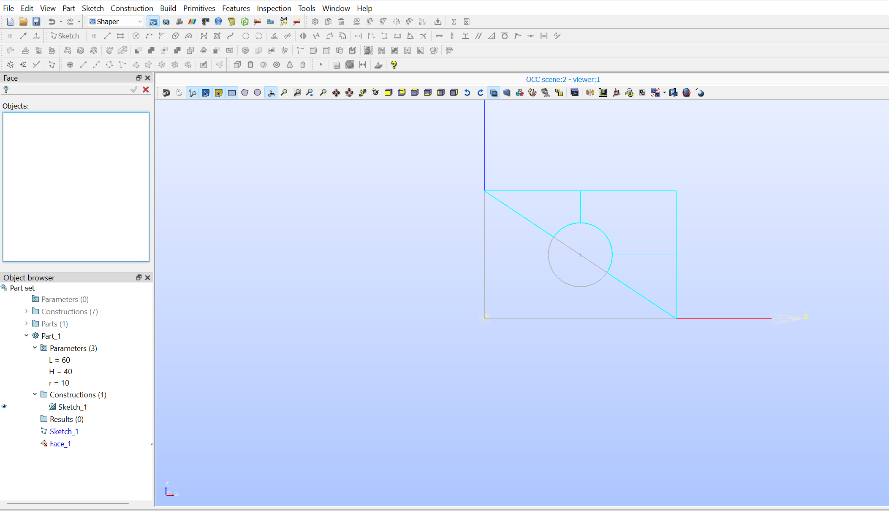Activate the Shaper module toolbar icon
Screen dimensions: 889x511
pyautogui.click(x=153, y=22)
